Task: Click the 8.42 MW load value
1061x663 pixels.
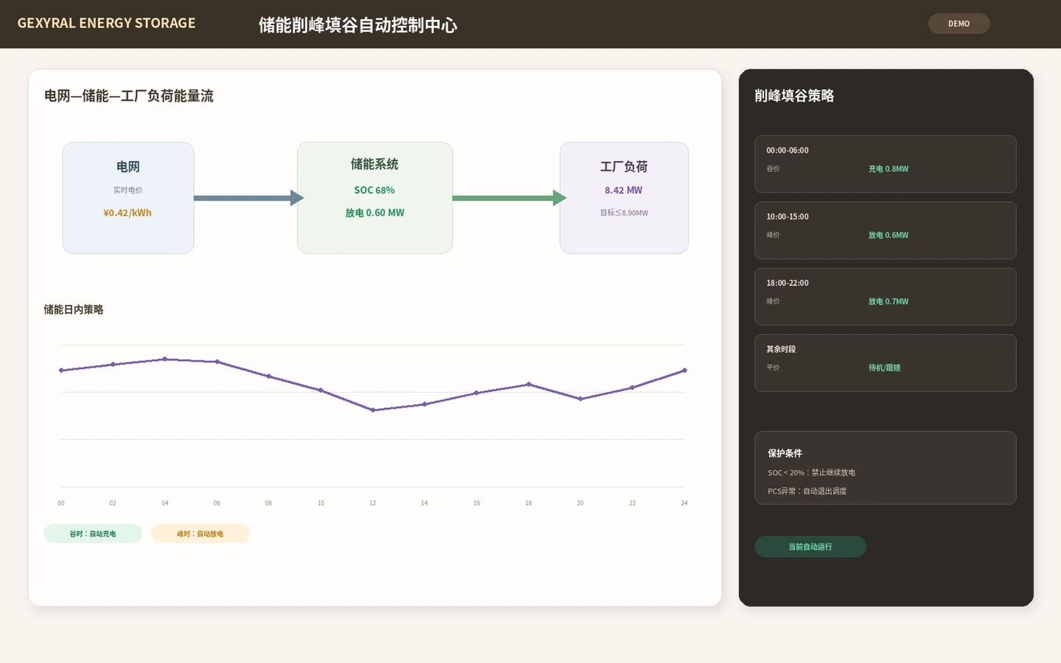Action: 623,190
